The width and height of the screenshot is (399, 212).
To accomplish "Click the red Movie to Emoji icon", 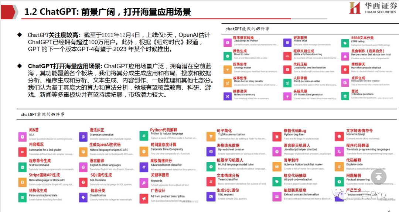I will click(x=339, y=136).
